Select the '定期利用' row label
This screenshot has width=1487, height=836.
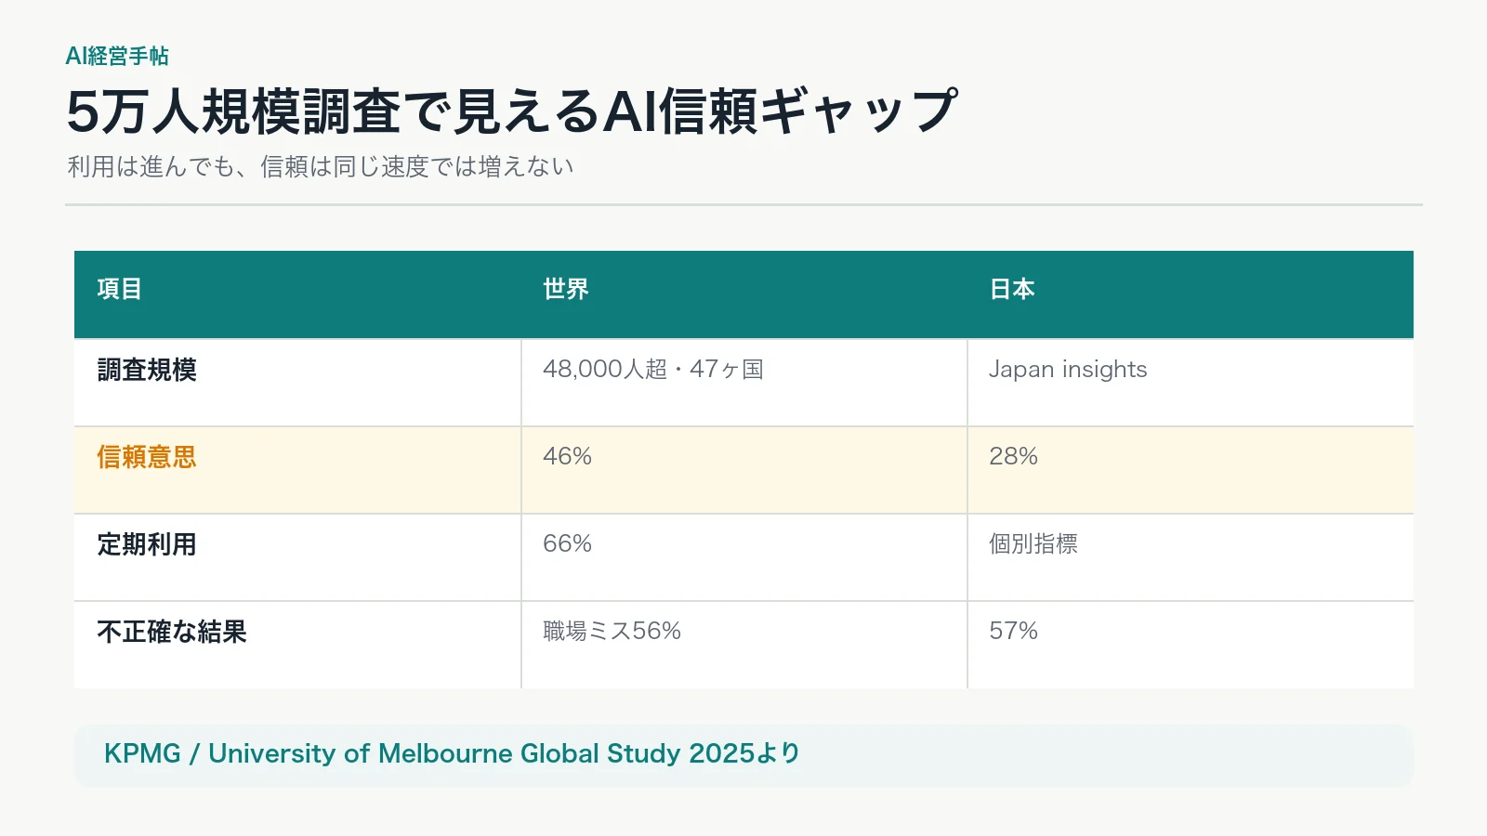coord(147,544)
